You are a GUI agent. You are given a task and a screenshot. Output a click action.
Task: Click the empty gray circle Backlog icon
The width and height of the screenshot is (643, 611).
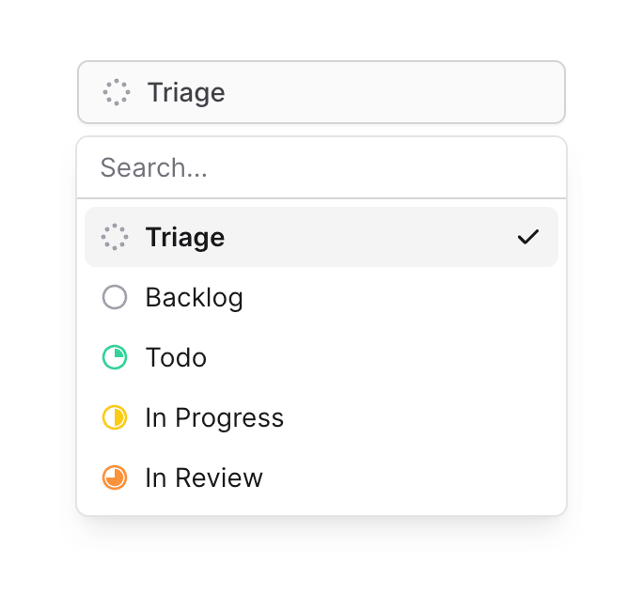(x=115, y=298)
